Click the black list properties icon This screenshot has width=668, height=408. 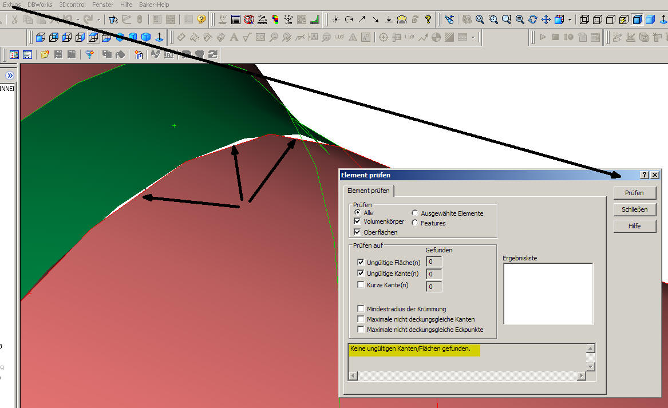[x=236, y=19]
